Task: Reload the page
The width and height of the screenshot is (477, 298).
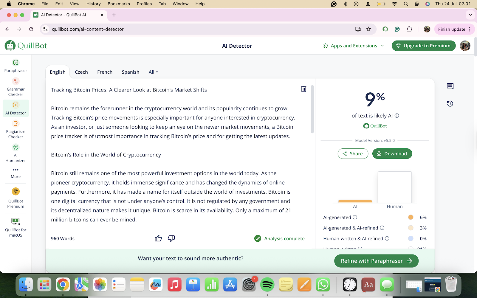Action: click(x=31, y=29)
